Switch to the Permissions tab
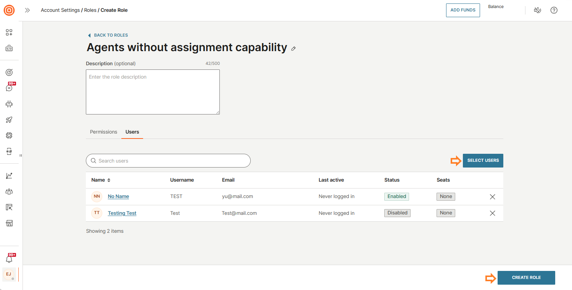This screenshot has height=290, width=572. (103, 132)
